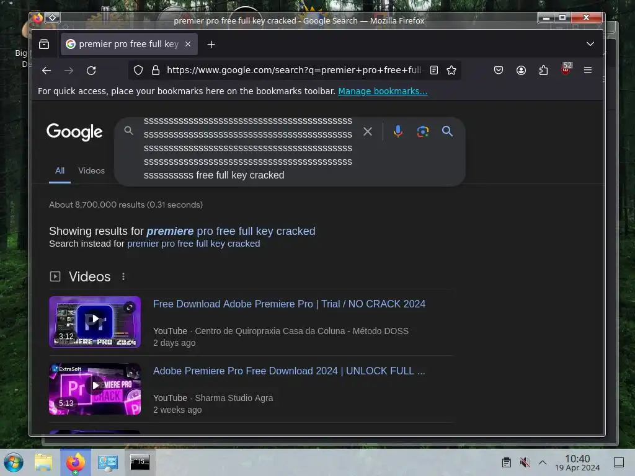Open Free Download Adobe Premiere Pro video link
635x476 pixels.
coord(289,304)
